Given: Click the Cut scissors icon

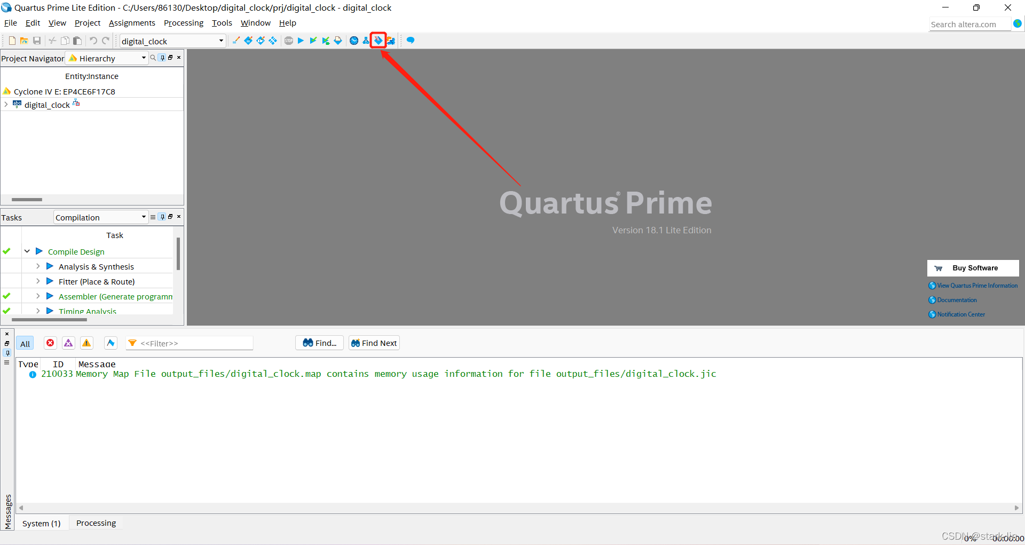Looking at the screenshot, I should [x=52, y=41].
